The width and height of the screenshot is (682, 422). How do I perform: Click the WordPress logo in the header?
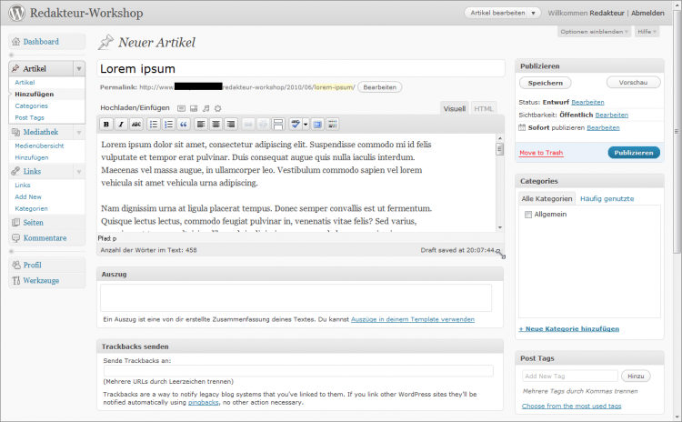17,13
